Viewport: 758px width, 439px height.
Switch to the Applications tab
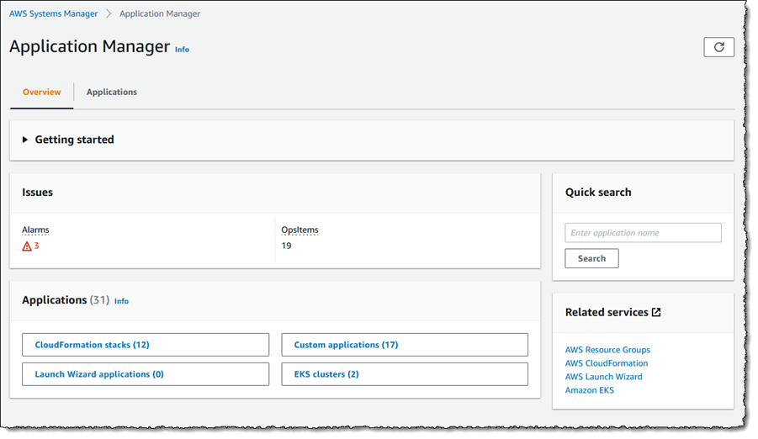112,92
